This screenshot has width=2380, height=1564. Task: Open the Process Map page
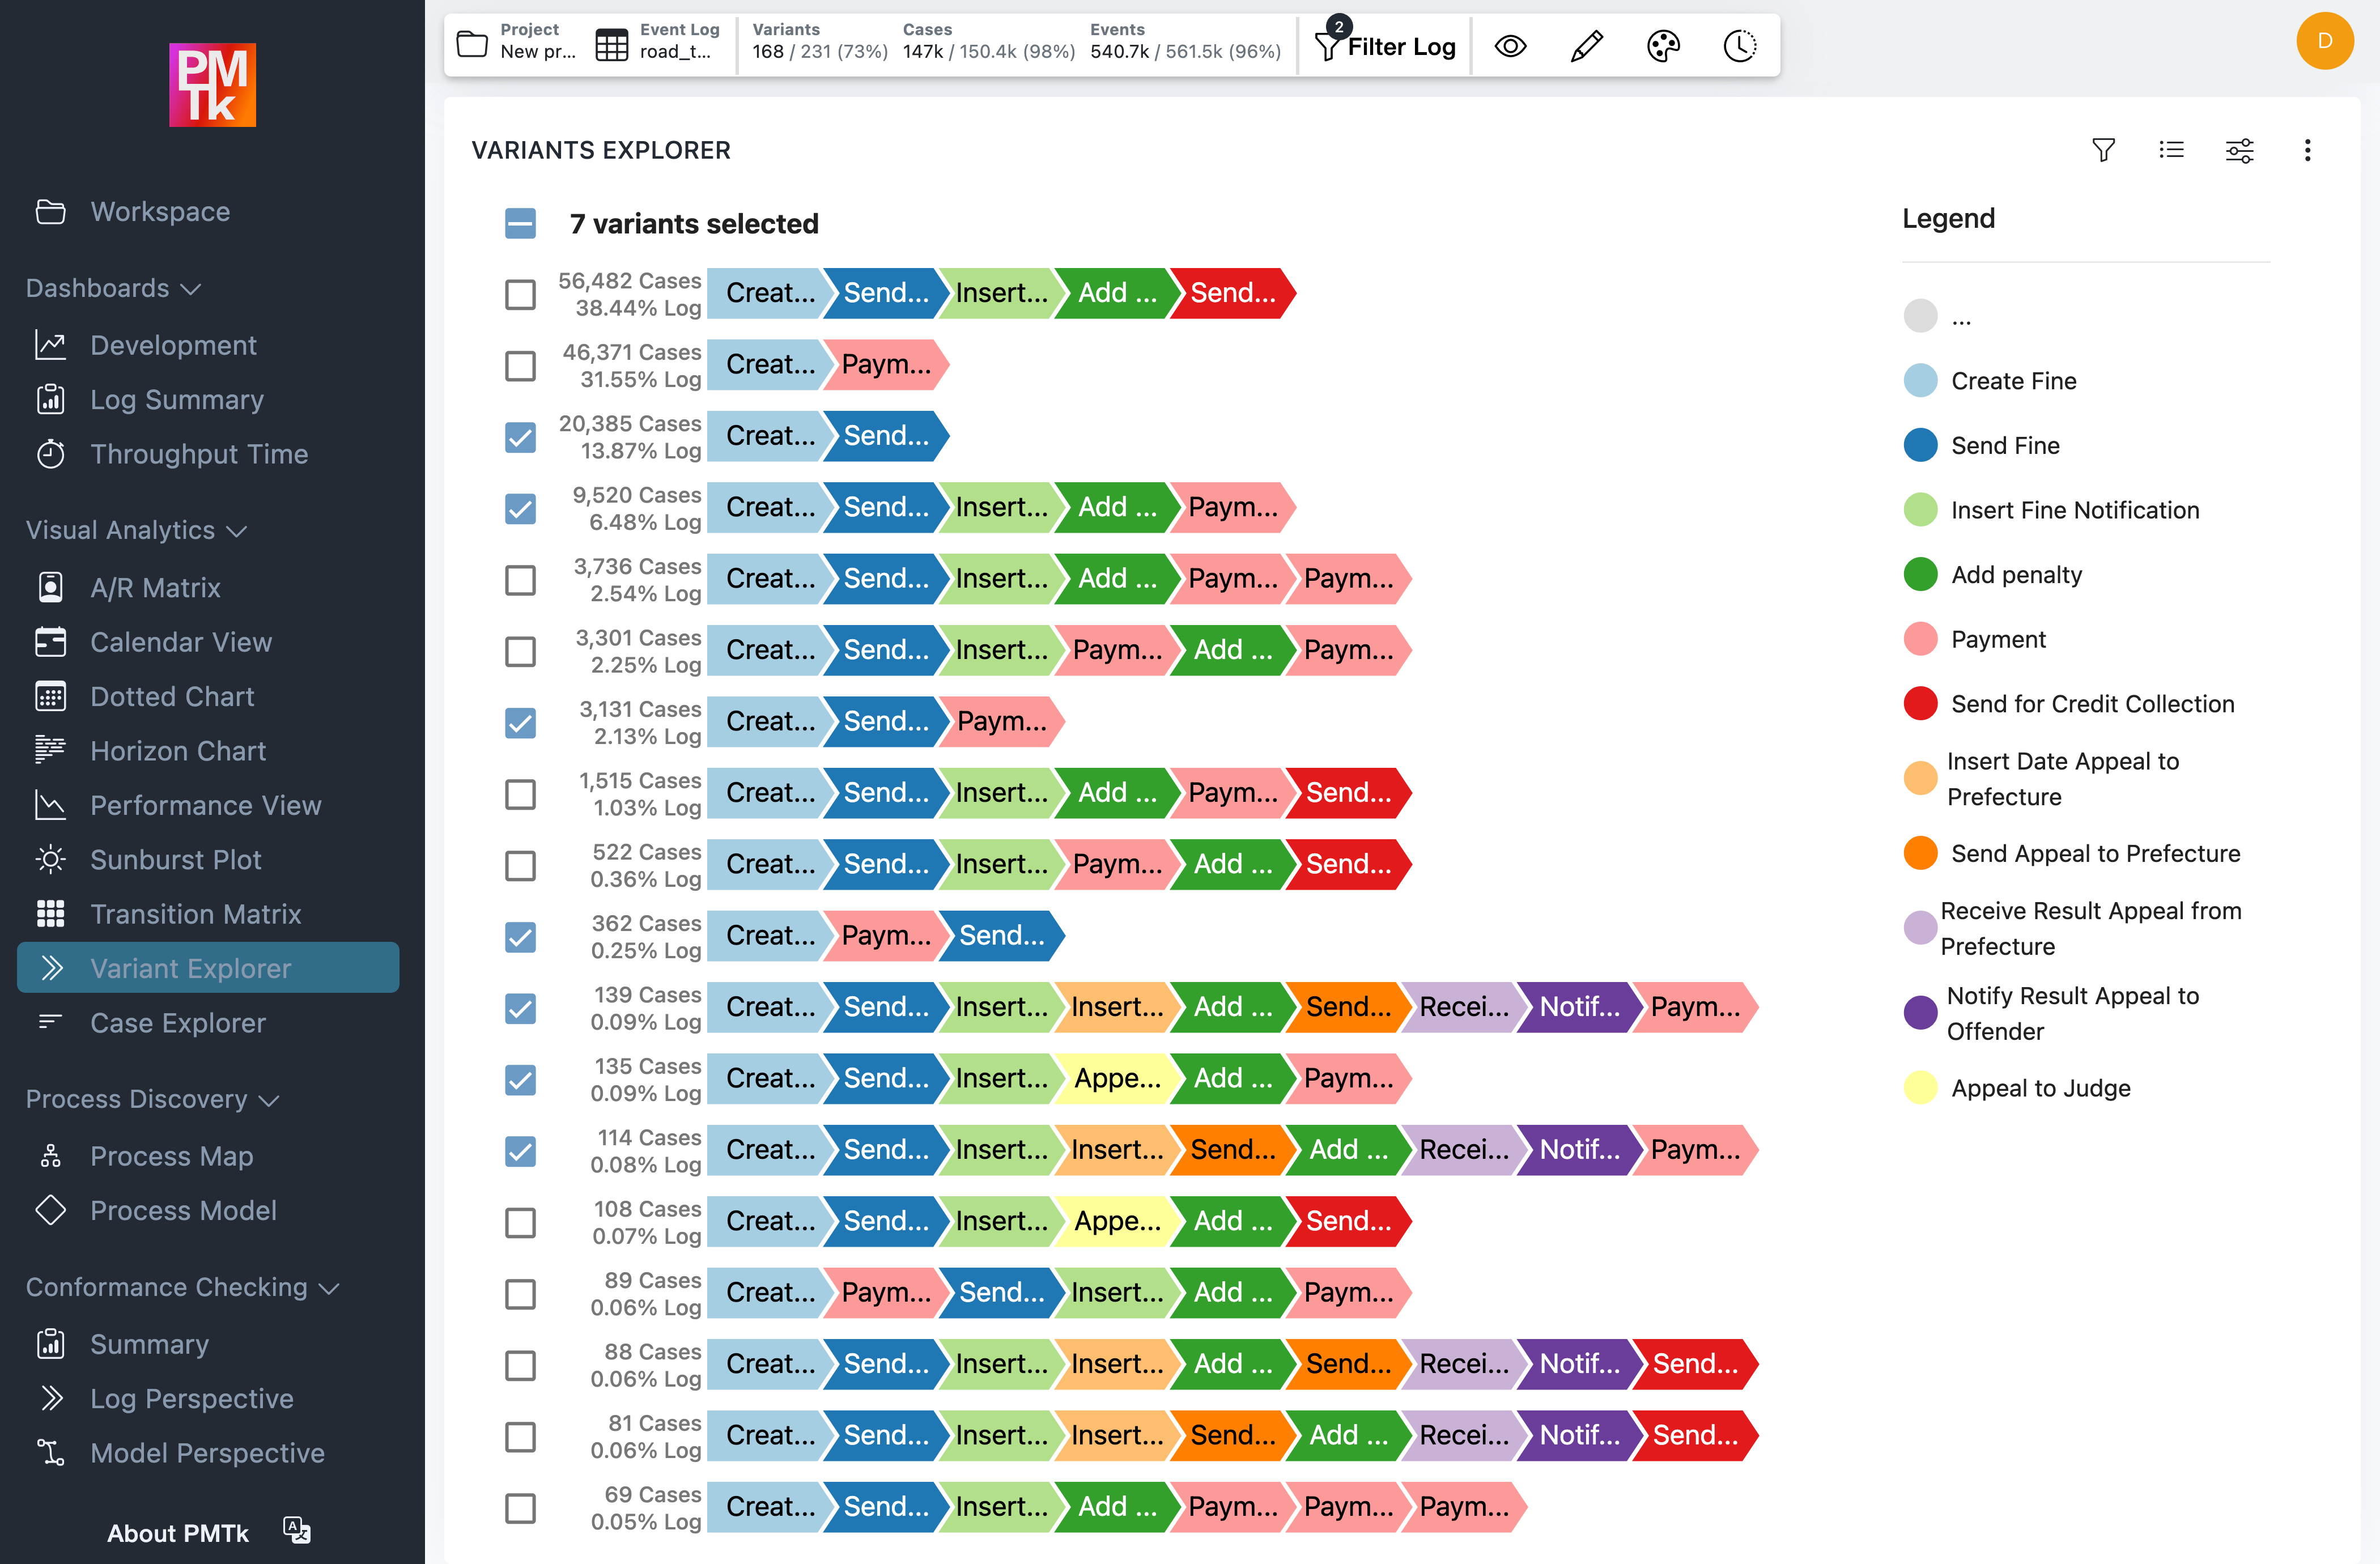coord(172,1156)
